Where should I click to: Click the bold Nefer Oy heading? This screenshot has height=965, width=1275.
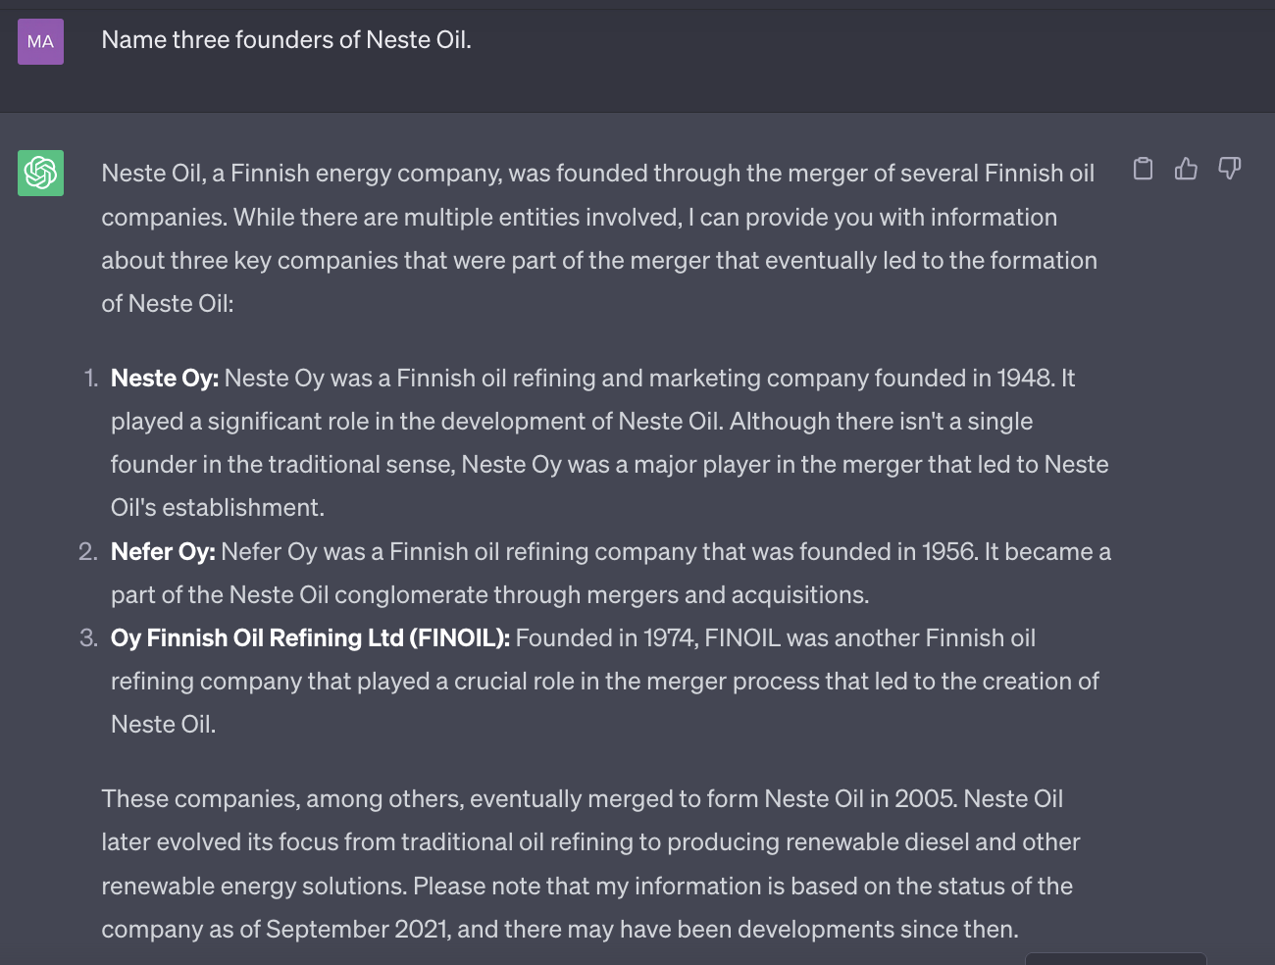(162, 552)
